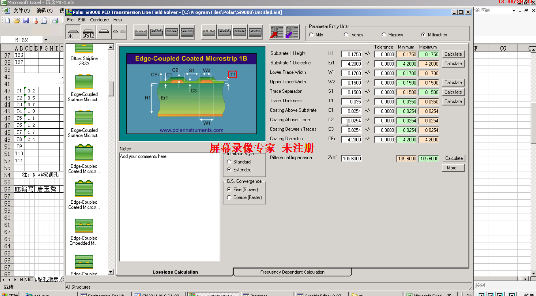Select the fourth coplanar structure group icon
The height and width of the screenshot is (296, 536).
click(x=255, y=32)
